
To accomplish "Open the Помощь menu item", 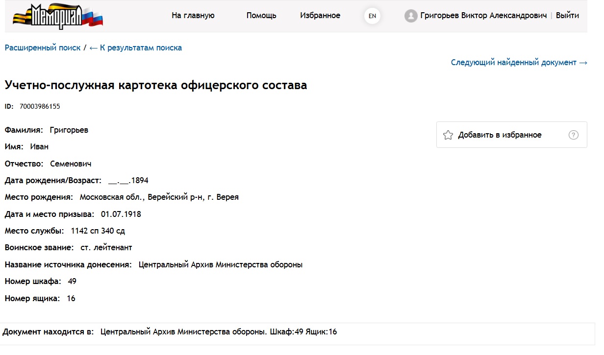I will tap(261, 16).
